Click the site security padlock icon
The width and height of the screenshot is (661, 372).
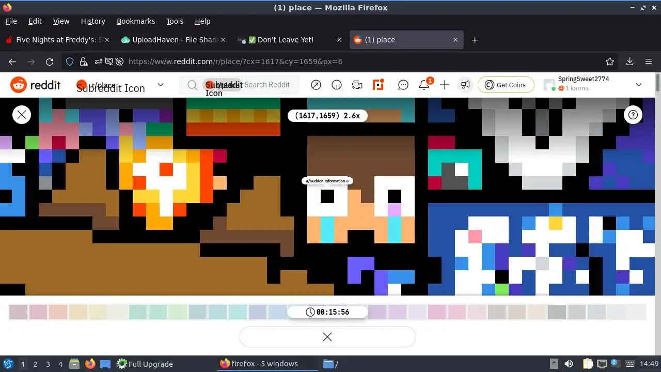[x=84, y=61]
